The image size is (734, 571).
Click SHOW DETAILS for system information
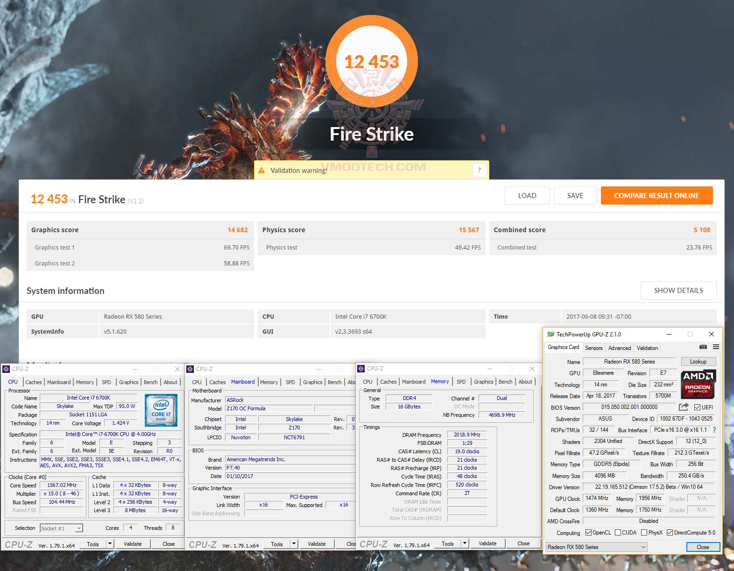coord(678,290)
